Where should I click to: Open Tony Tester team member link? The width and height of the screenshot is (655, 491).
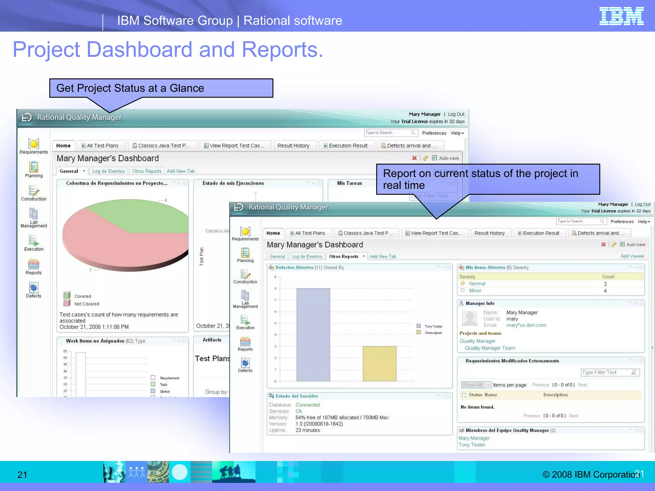472,445
